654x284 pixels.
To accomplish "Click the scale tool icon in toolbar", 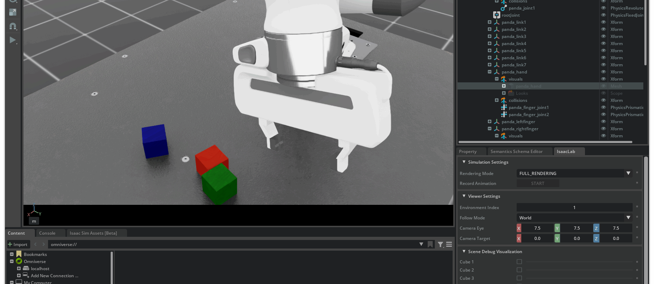I will (13, 12).
